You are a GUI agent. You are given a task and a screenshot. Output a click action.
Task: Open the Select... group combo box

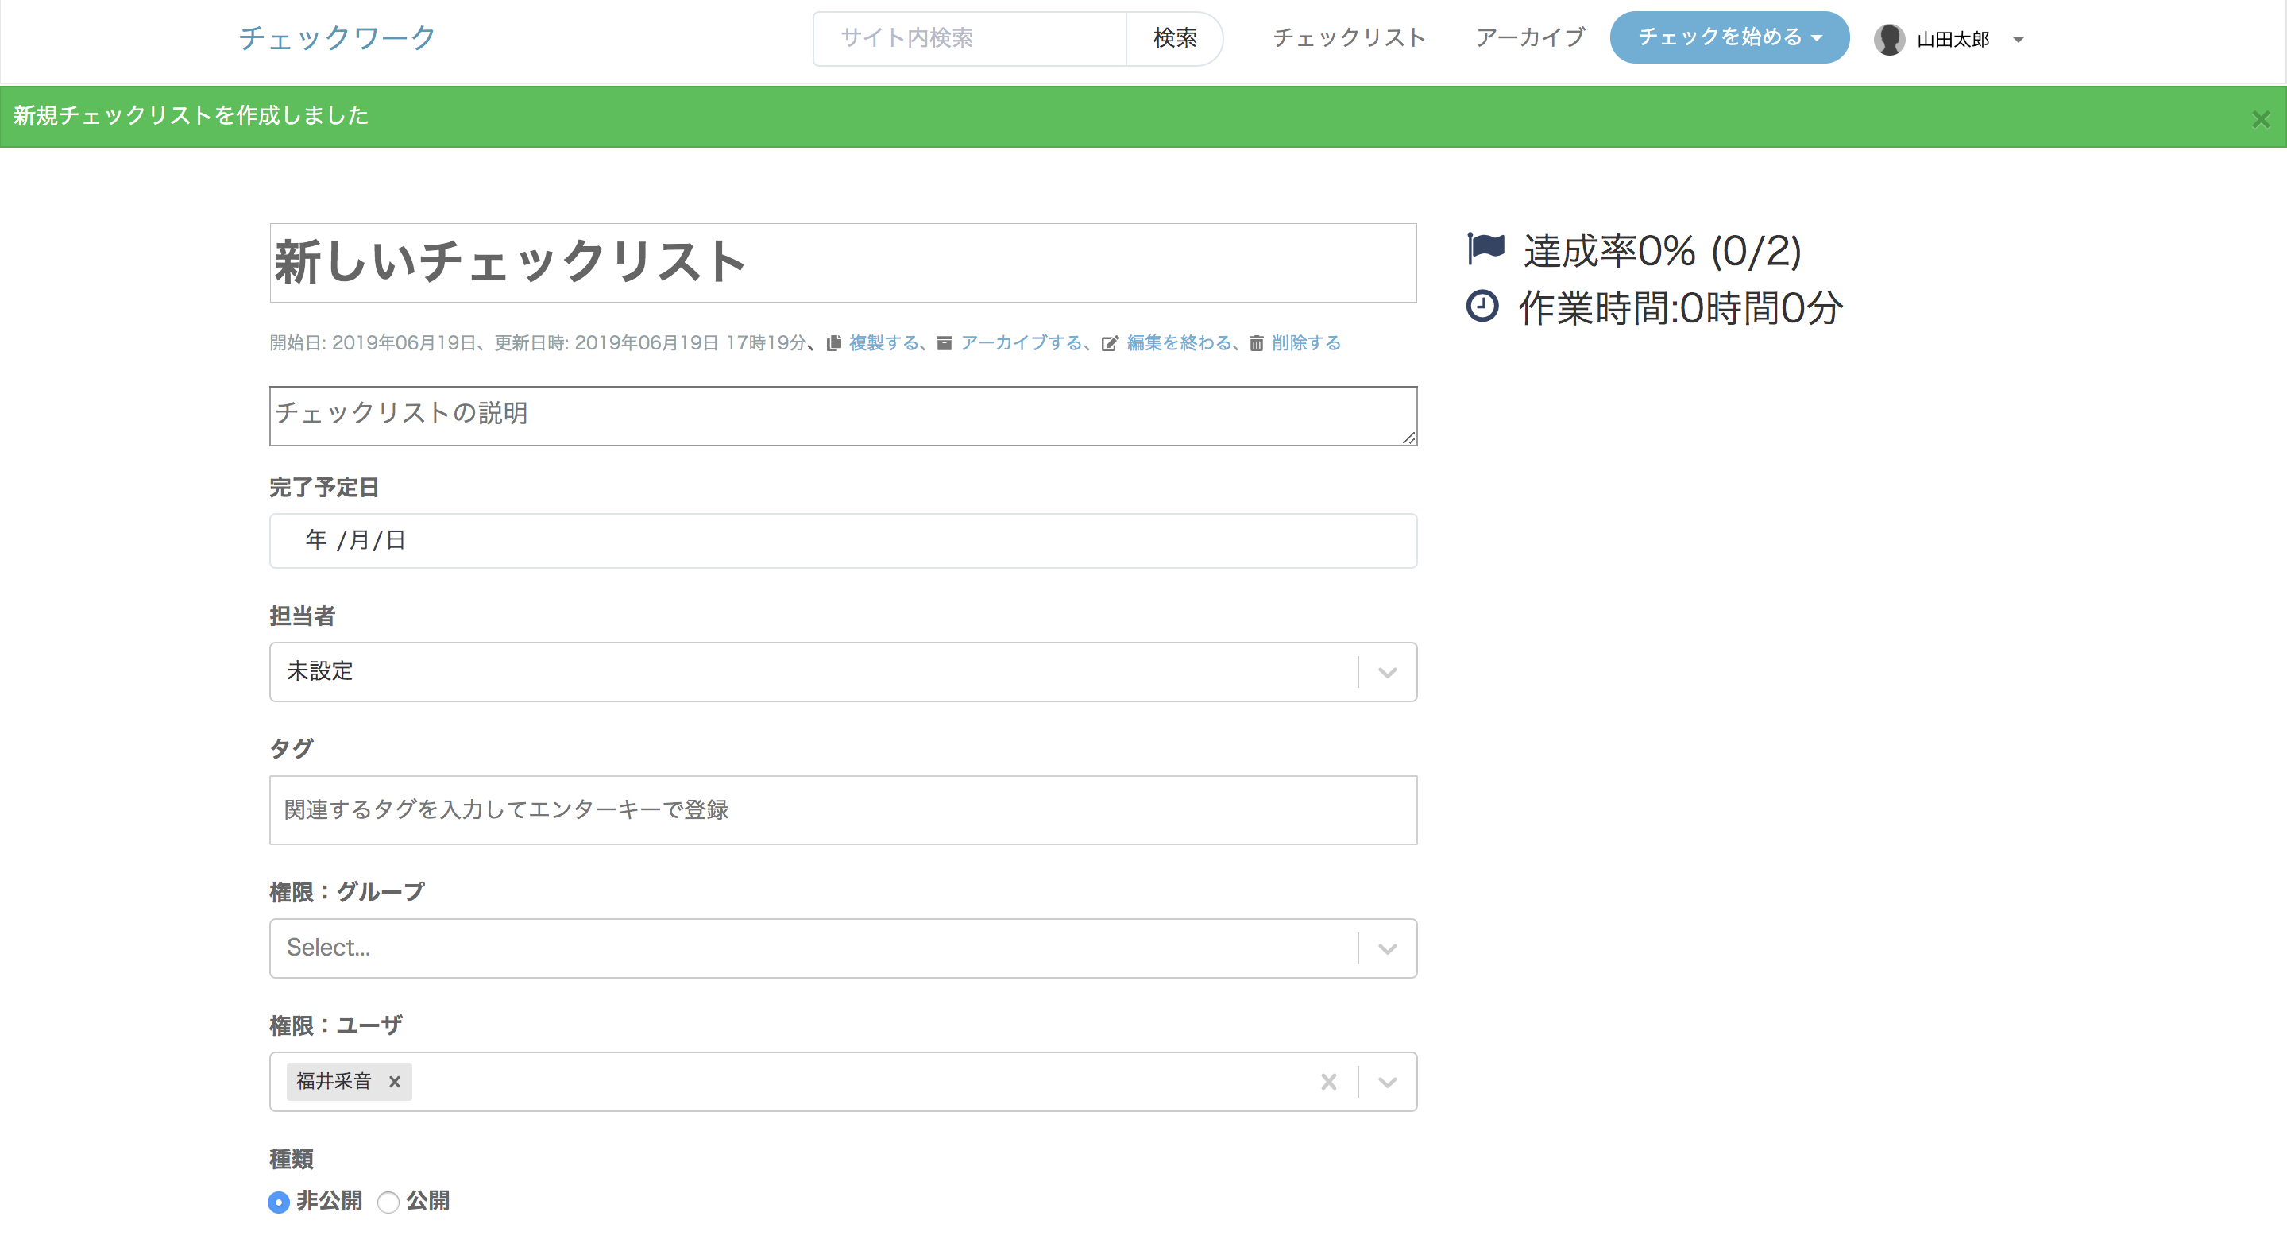843,948
